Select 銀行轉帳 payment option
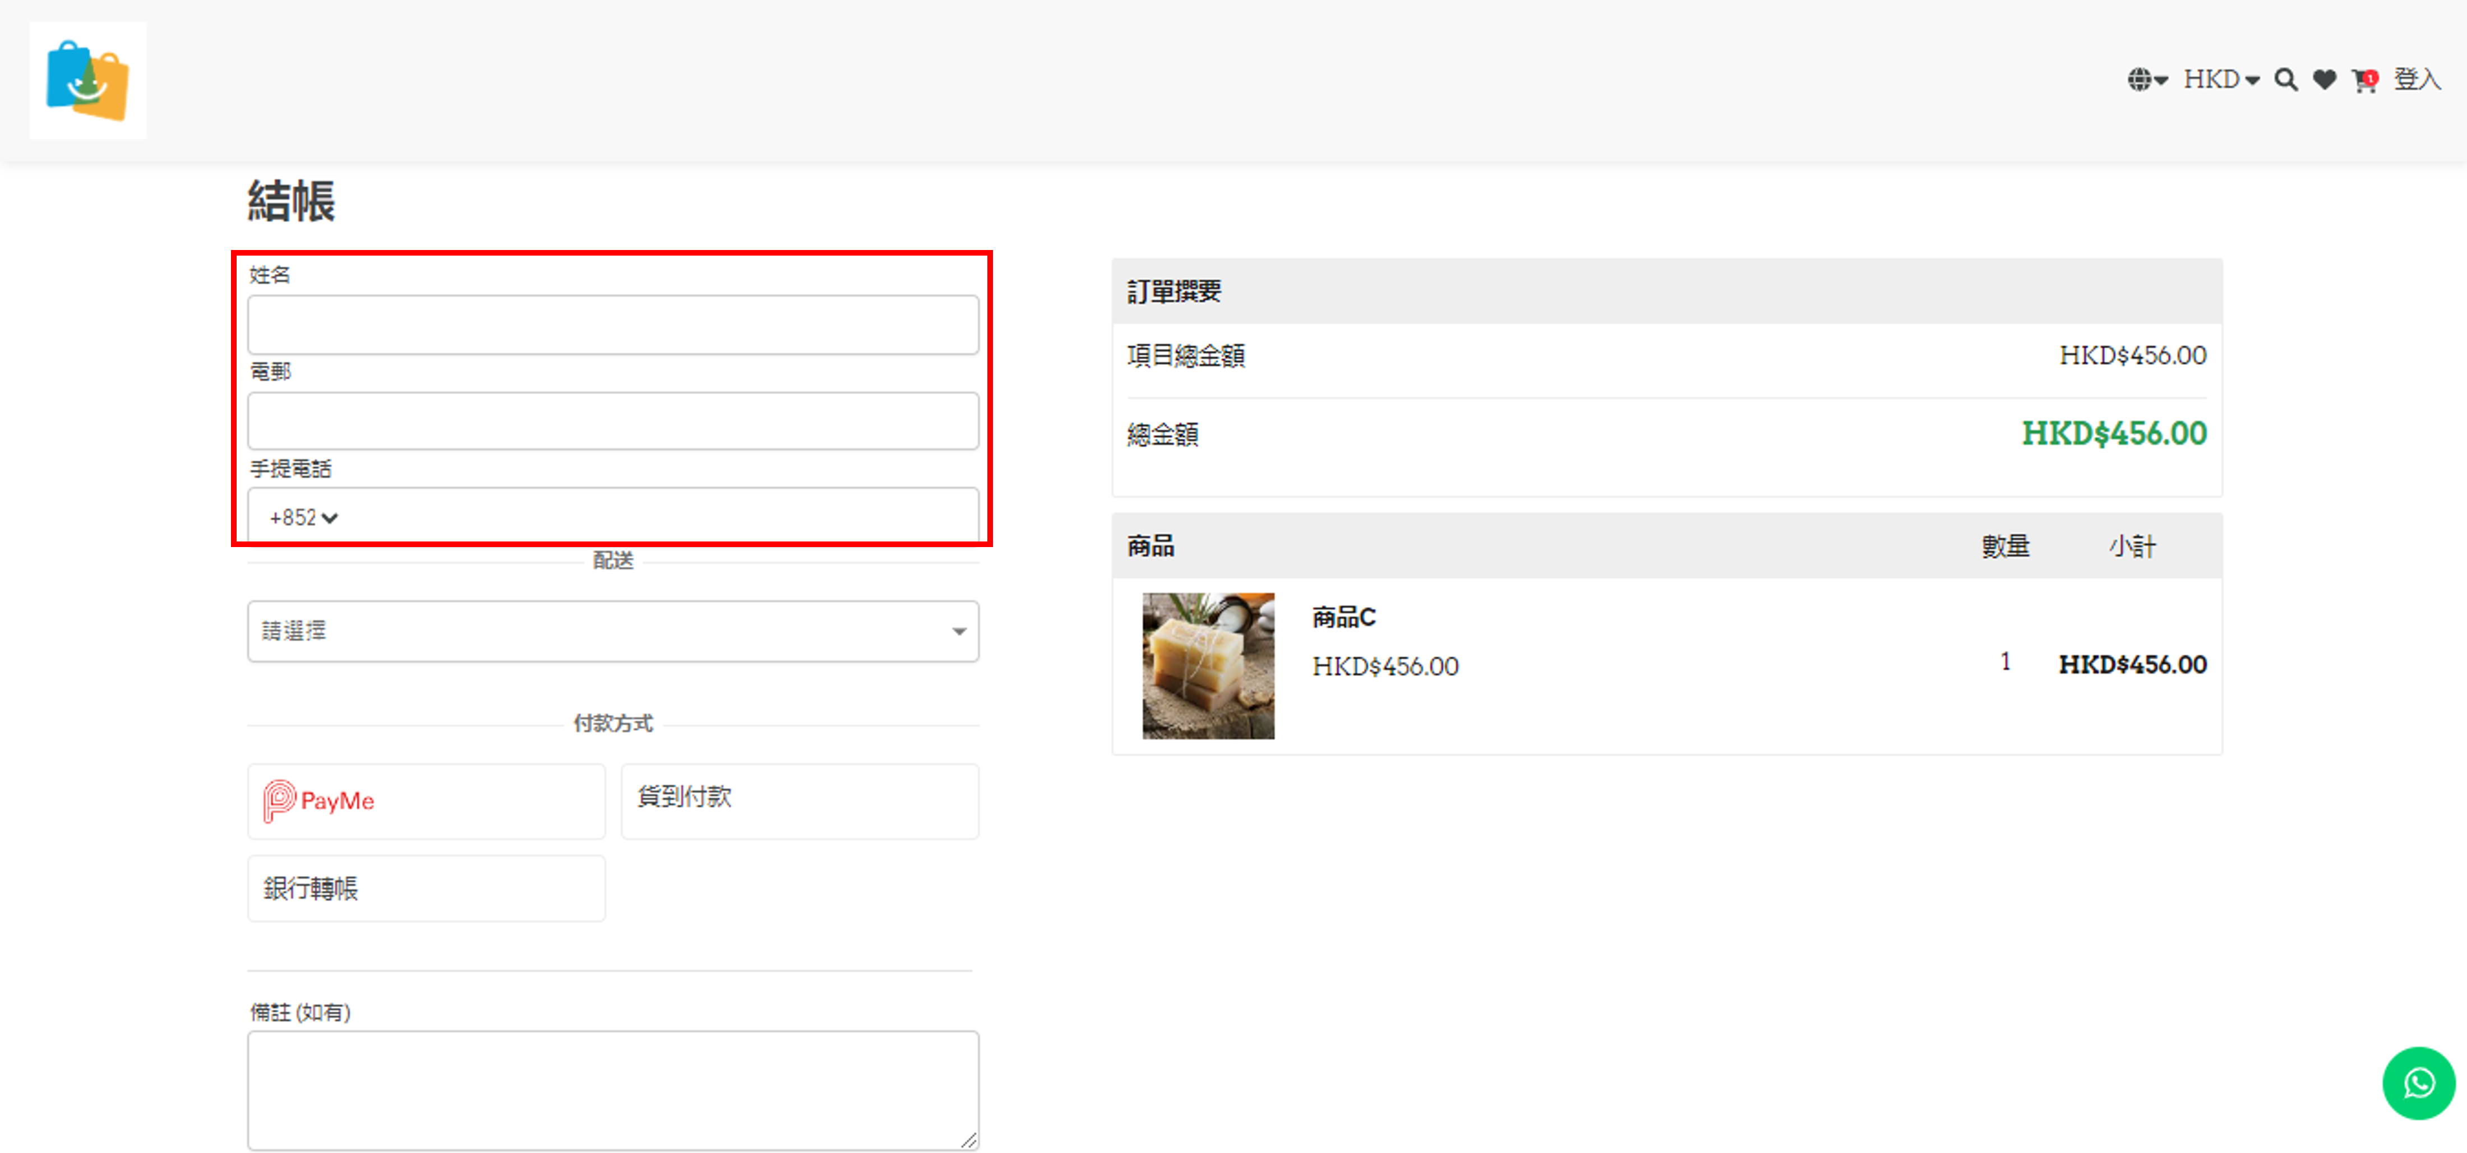Screen dimensions: 2467x1153 coord(426,888)
